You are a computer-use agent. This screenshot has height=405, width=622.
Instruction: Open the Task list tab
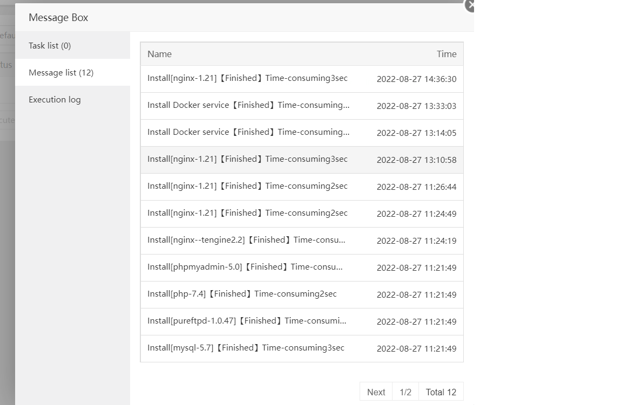click(50, 46)
